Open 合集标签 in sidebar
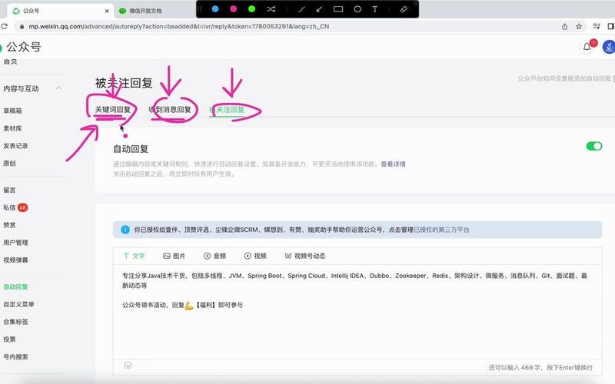The image size is (615, 384). (15, 322)
